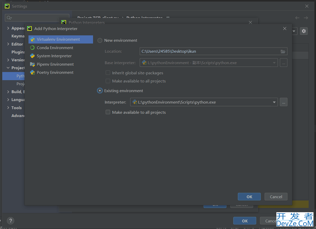Click the Poetry Environment python icon

32,73
